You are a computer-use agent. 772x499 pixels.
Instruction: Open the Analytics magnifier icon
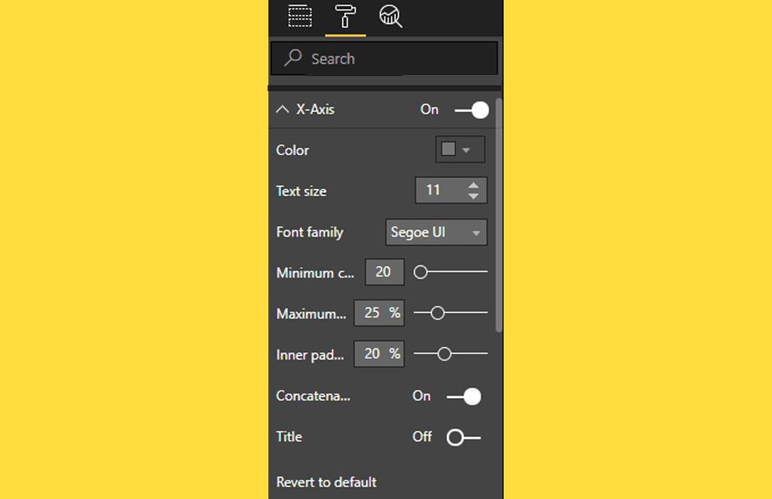[x=391, y=16]
